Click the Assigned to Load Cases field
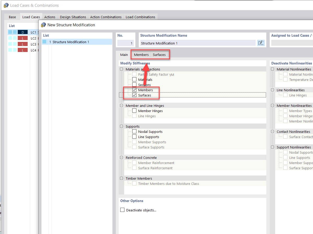Image resolution: width=313 pixels, height=234 pixels. click(x=292, y=43)
